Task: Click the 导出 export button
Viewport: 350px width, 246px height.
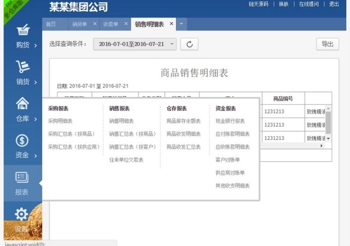Action: coord(327,44)
